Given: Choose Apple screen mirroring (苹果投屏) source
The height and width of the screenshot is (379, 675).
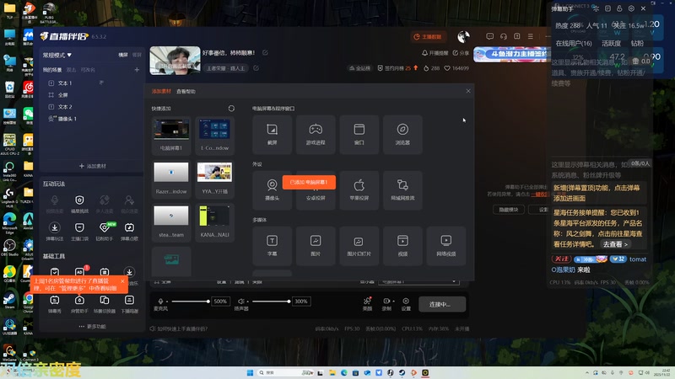Looking at the screenshot, I should pos(359,190).
